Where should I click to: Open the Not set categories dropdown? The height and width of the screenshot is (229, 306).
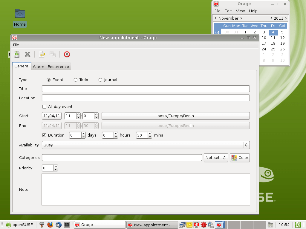[x=216, y=157]
